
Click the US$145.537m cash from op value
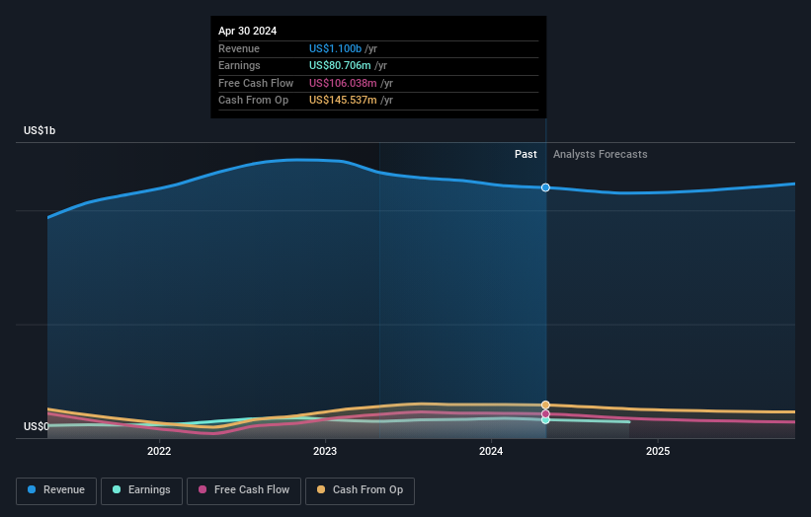click(343, 101)
